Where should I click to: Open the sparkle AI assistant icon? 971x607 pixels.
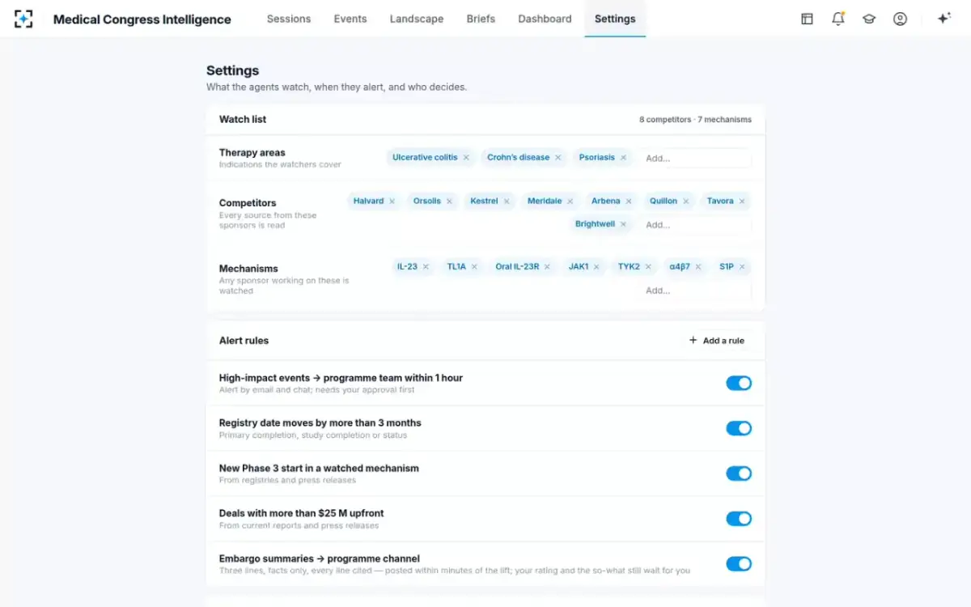point(943,19)
